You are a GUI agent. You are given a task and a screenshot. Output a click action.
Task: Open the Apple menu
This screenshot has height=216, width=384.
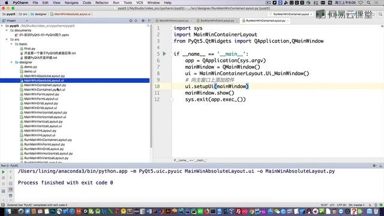point(7,2)
